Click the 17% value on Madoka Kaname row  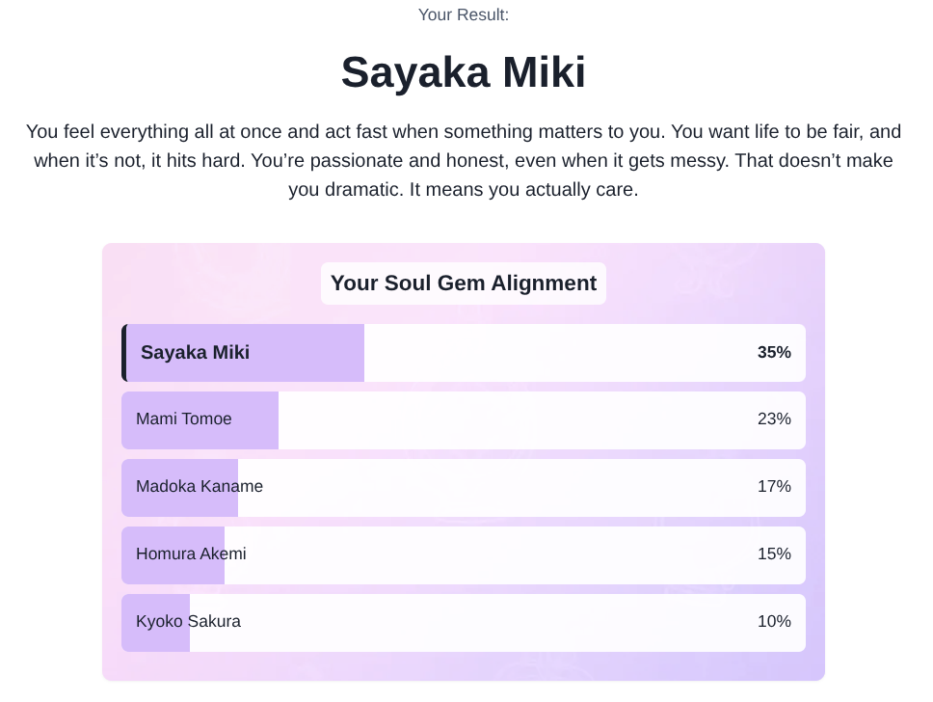[x=774, y=486]
